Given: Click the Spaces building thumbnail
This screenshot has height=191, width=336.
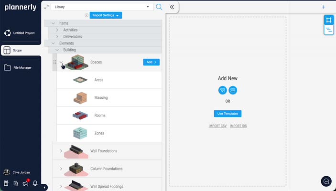Looking at the screenshot, I should pos(76,62).
